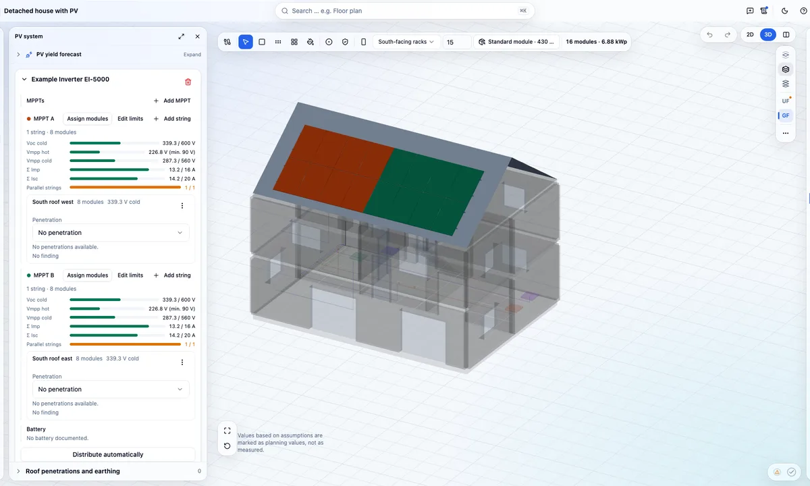
Task: Click the checkmark status icon
Action: (792, 472)
